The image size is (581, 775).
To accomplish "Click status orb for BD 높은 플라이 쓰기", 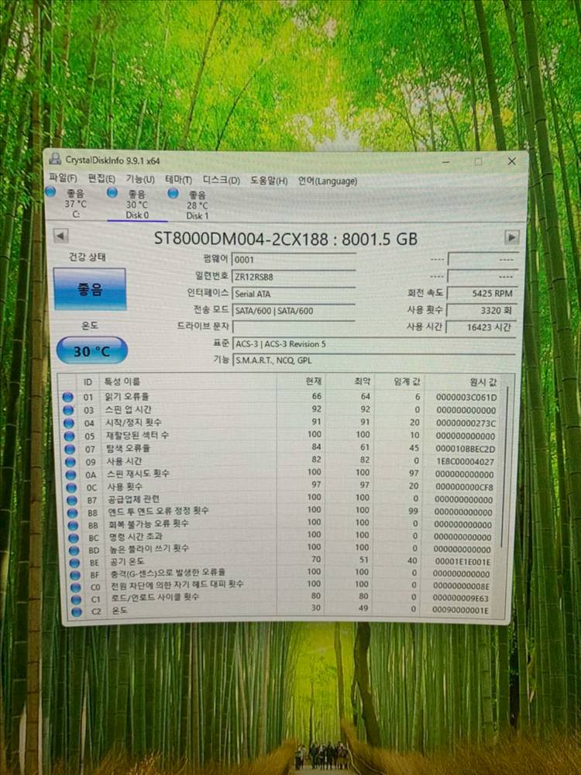I will [74, 550].
